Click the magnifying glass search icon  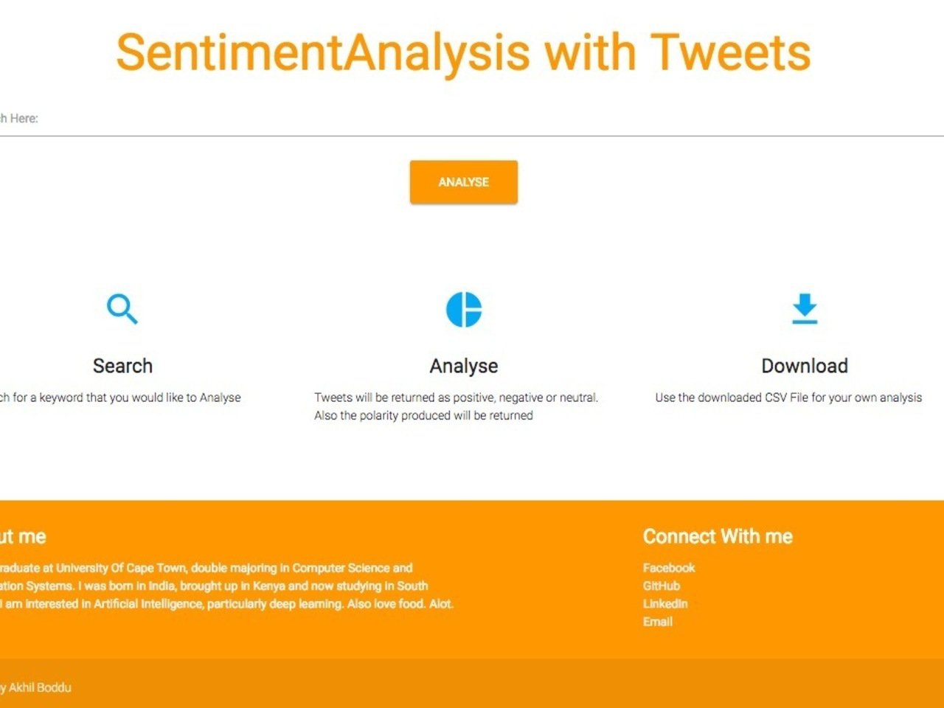122,308
